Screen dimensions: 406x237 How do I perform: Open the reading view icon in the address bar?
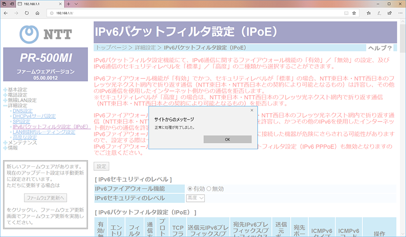pos(346,13)
